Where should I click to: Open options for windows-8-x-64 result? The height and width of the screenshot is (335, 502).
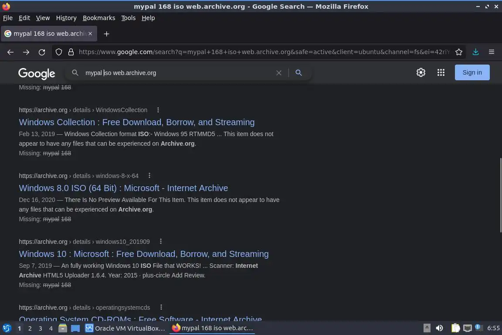pos(149,176)
